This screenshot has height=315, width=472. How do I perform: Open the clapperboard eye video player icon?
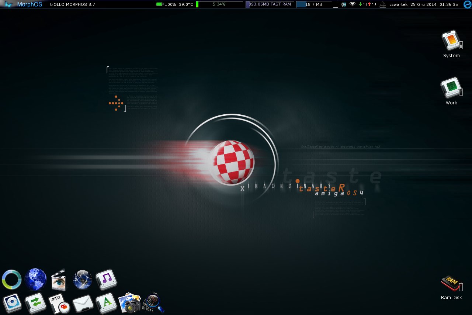click(58, 279)
